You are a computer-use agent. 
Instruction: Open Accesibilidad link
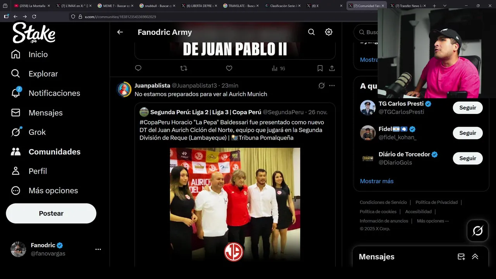pos(418,212)
